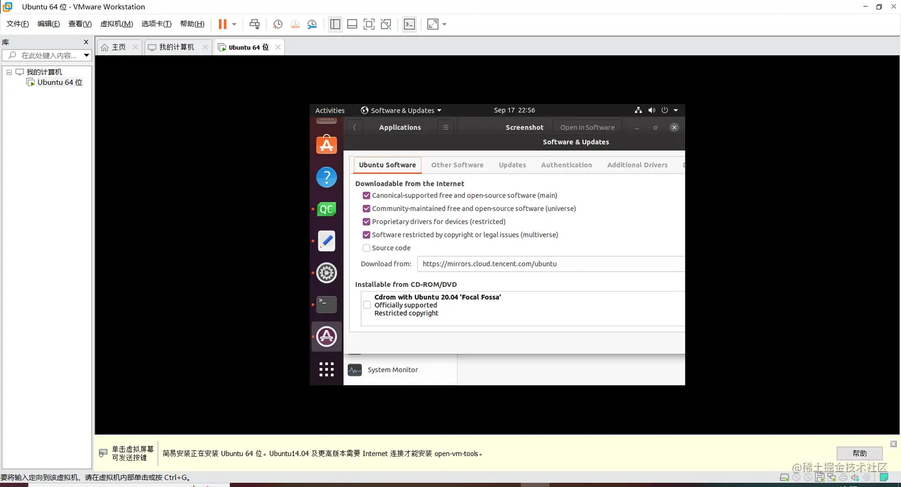The width and height of the screenshot is (901, 487).
Task: Click the power icon in Ubuntu top bar
Action: 664,110
